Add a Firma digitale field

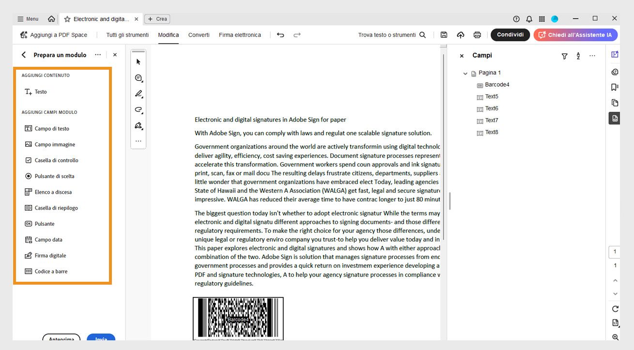[45, 256]
